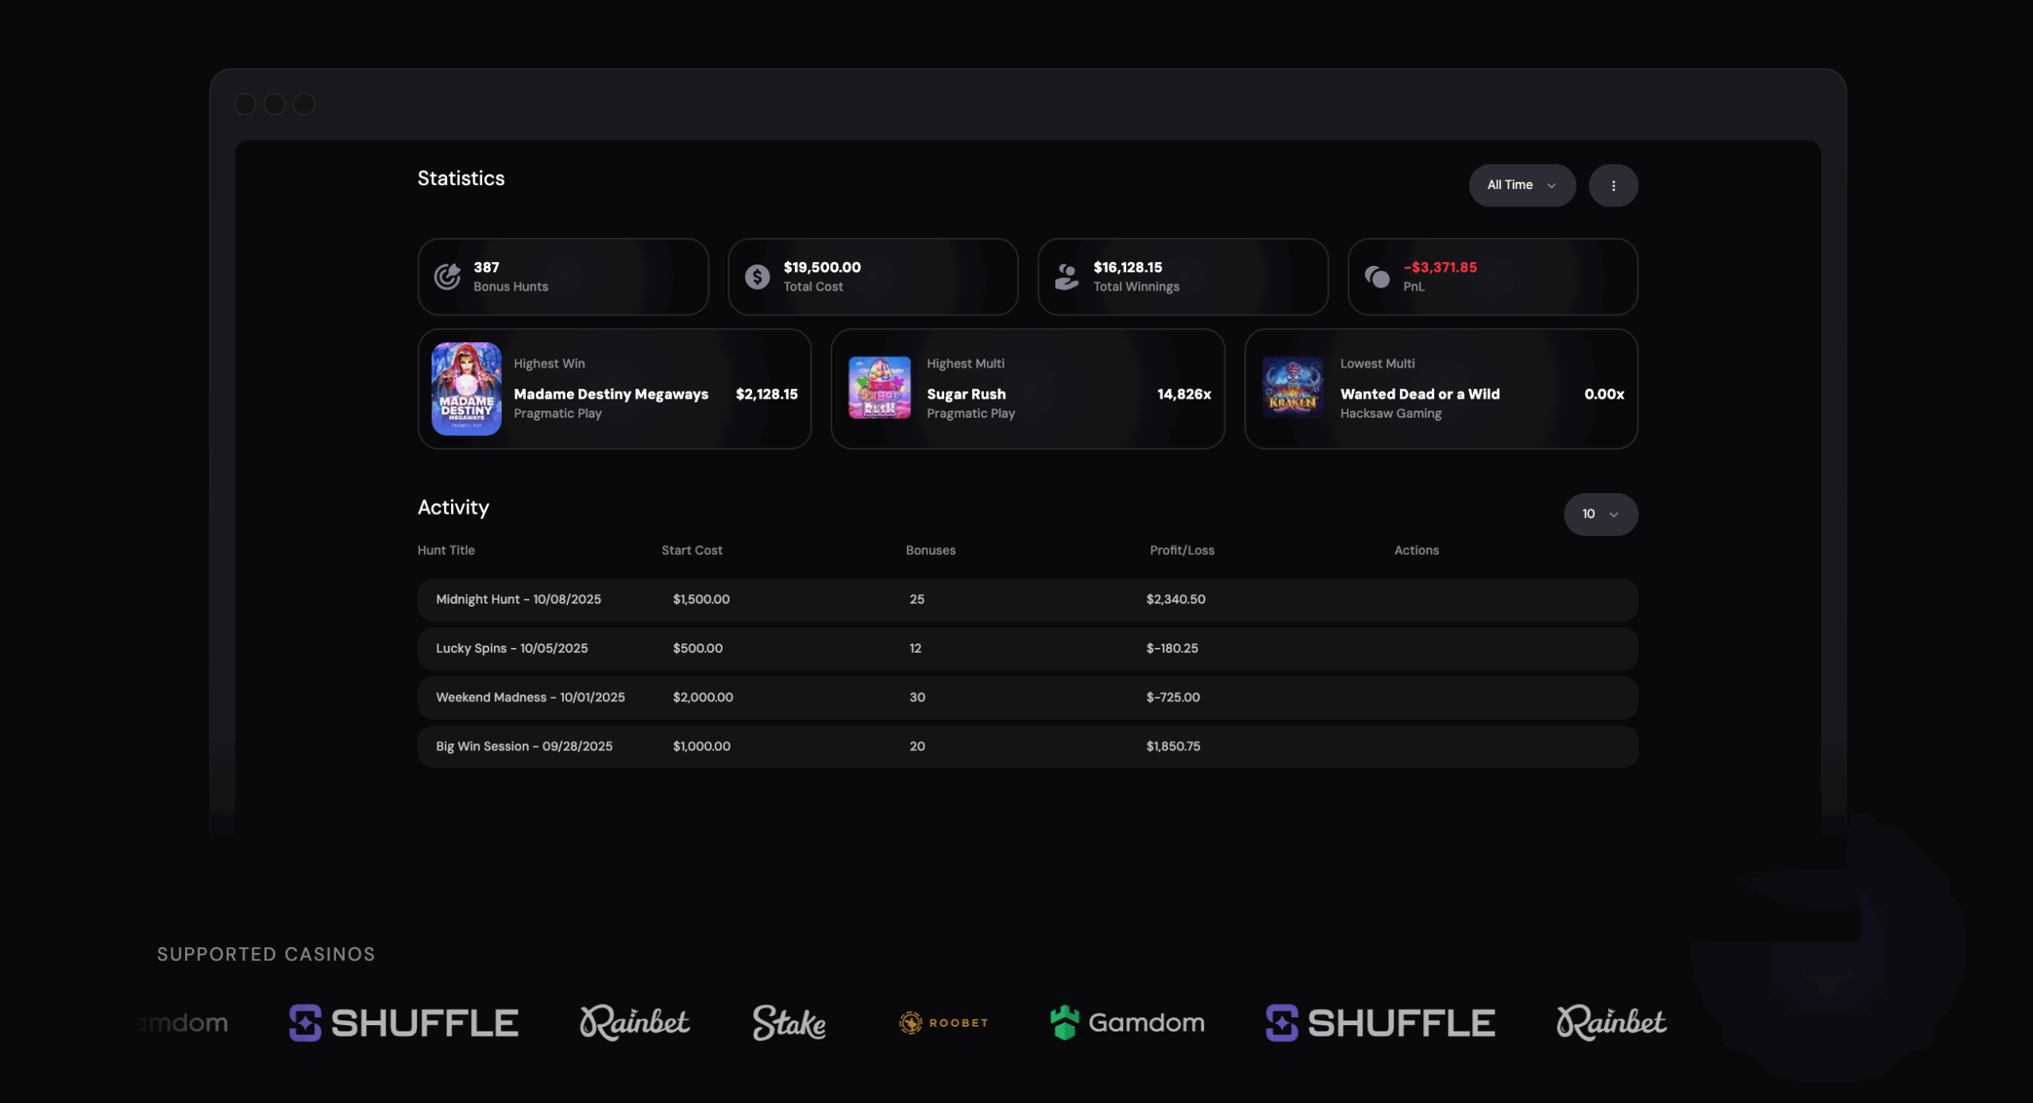Open the Midnight Hunt - 10/08/2025 row

(x=518, y=600)
